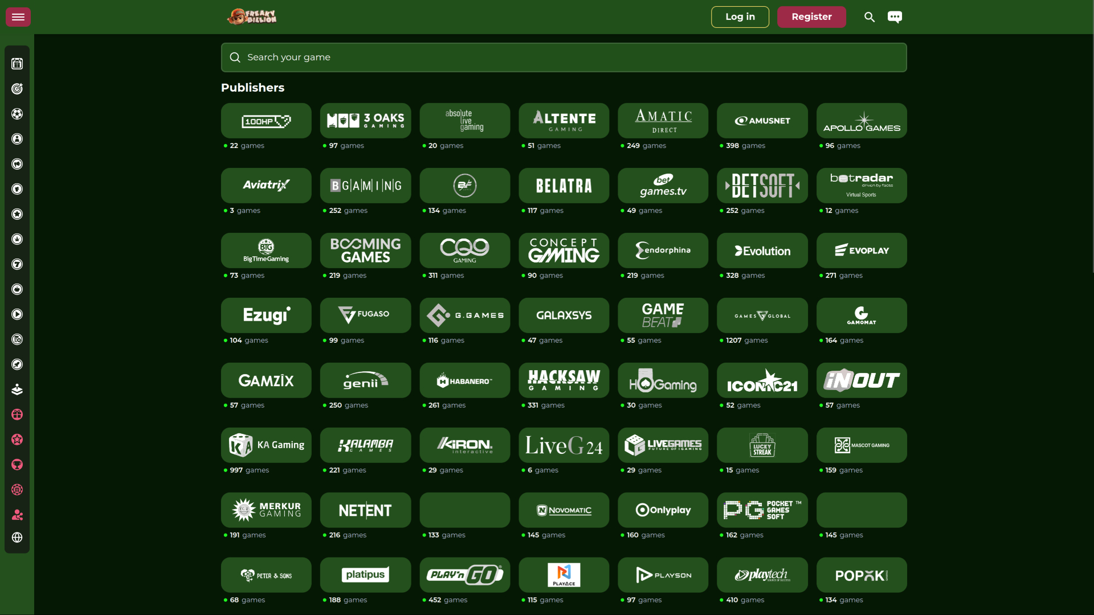The image size is (1094, 615).
Task: Open the Amatic Direct publisher card
Action: 663,121
